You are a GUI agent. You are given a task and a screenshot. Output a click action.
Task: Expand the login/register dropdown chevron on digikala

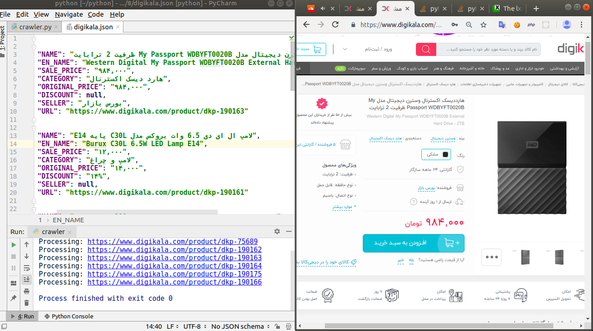pyautogui.click(x=345, y=49)
